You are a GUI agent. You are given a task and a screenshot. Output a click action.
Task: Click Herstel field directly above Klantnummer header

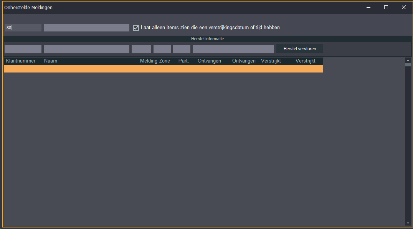[x=23, y=49]
